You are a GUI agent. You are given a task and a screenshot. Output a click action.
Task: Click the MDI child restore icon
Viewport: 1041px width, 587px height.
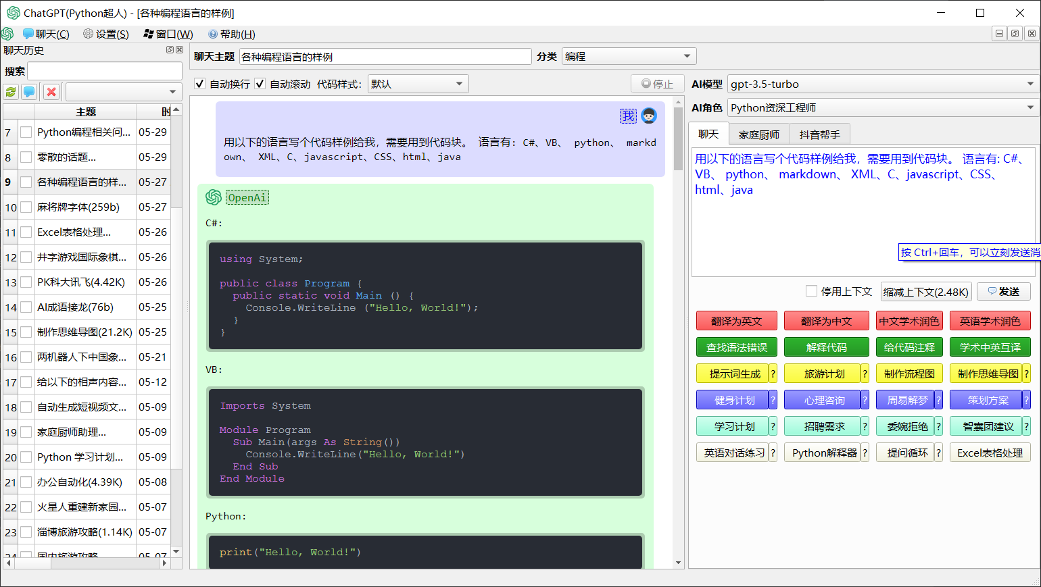tap(1015, 33)
